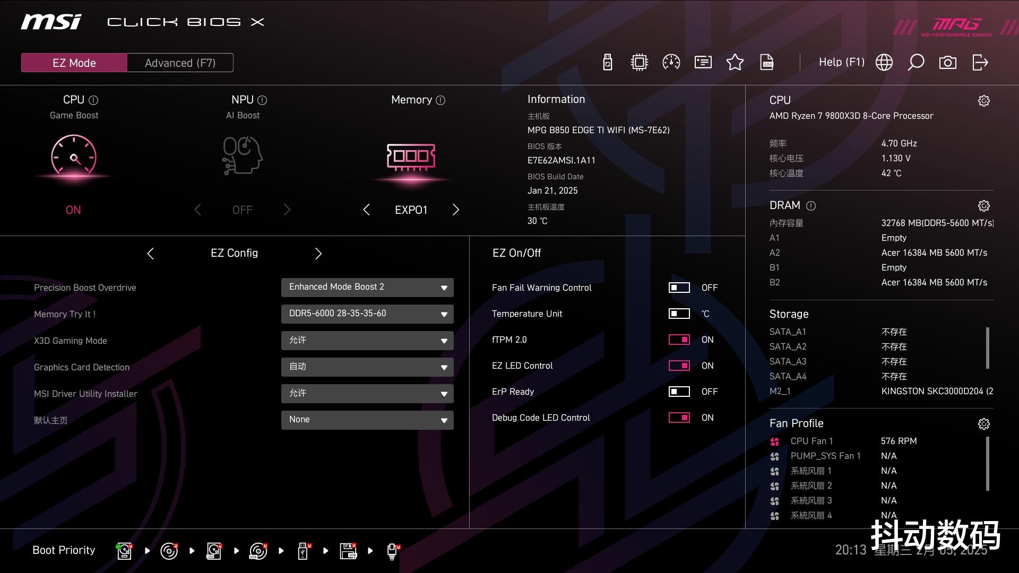Go to next EZ Config page
This screenshot has width=1019, height=573.
[x=318, y=254]
